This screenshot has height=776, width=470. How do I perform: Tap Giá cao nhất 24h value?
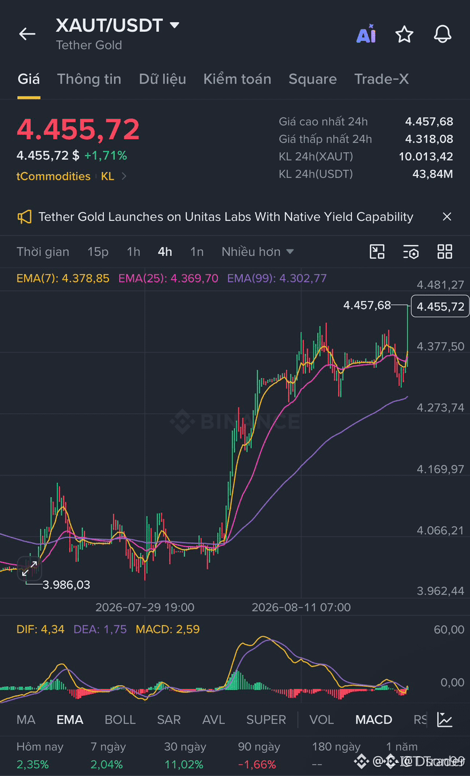429,121
